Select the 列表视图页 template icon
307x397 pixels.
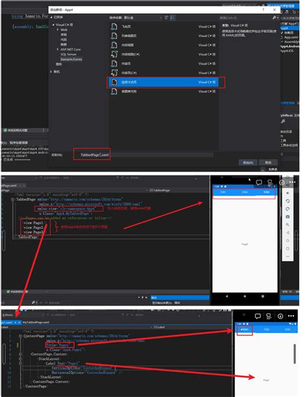click(x=114, y=36)
